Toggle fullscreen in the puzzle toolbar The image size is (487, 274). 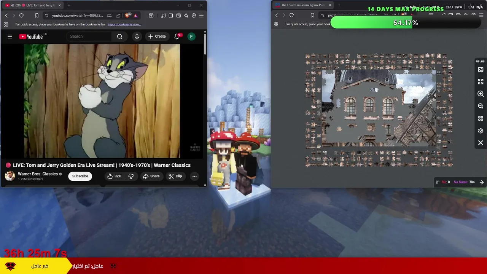pos(481,82)
